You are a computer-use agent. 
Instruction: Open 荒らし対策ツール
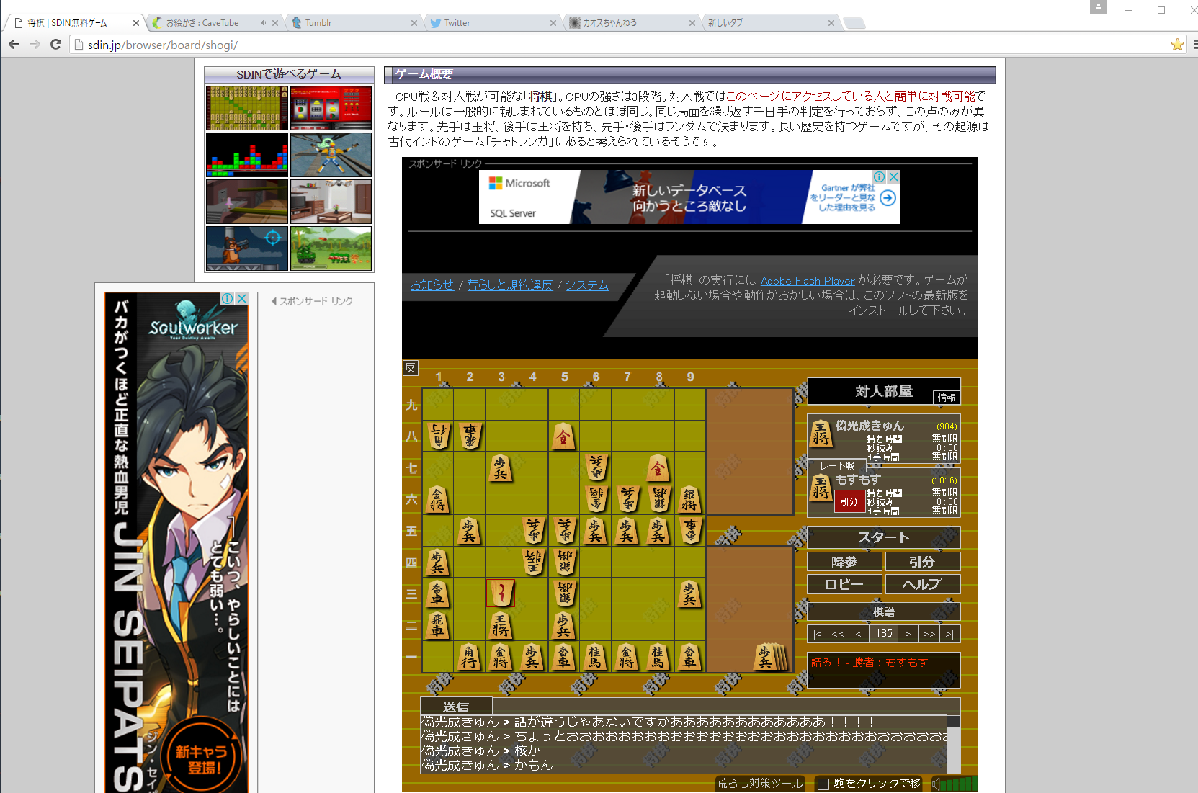click(760, 784)
